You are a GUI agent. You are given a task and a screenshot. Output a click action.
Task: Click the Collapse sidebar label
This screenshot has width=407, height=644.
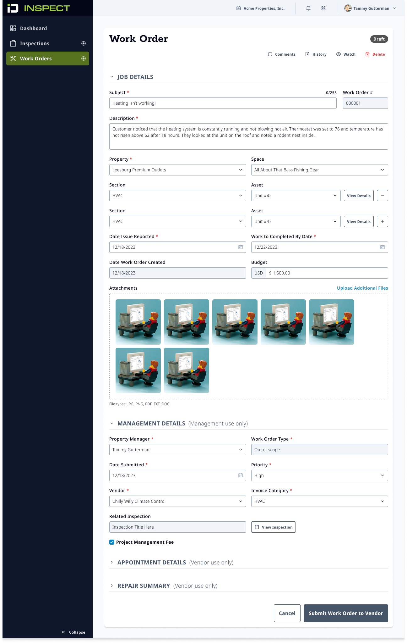click(x=77, y=632)
